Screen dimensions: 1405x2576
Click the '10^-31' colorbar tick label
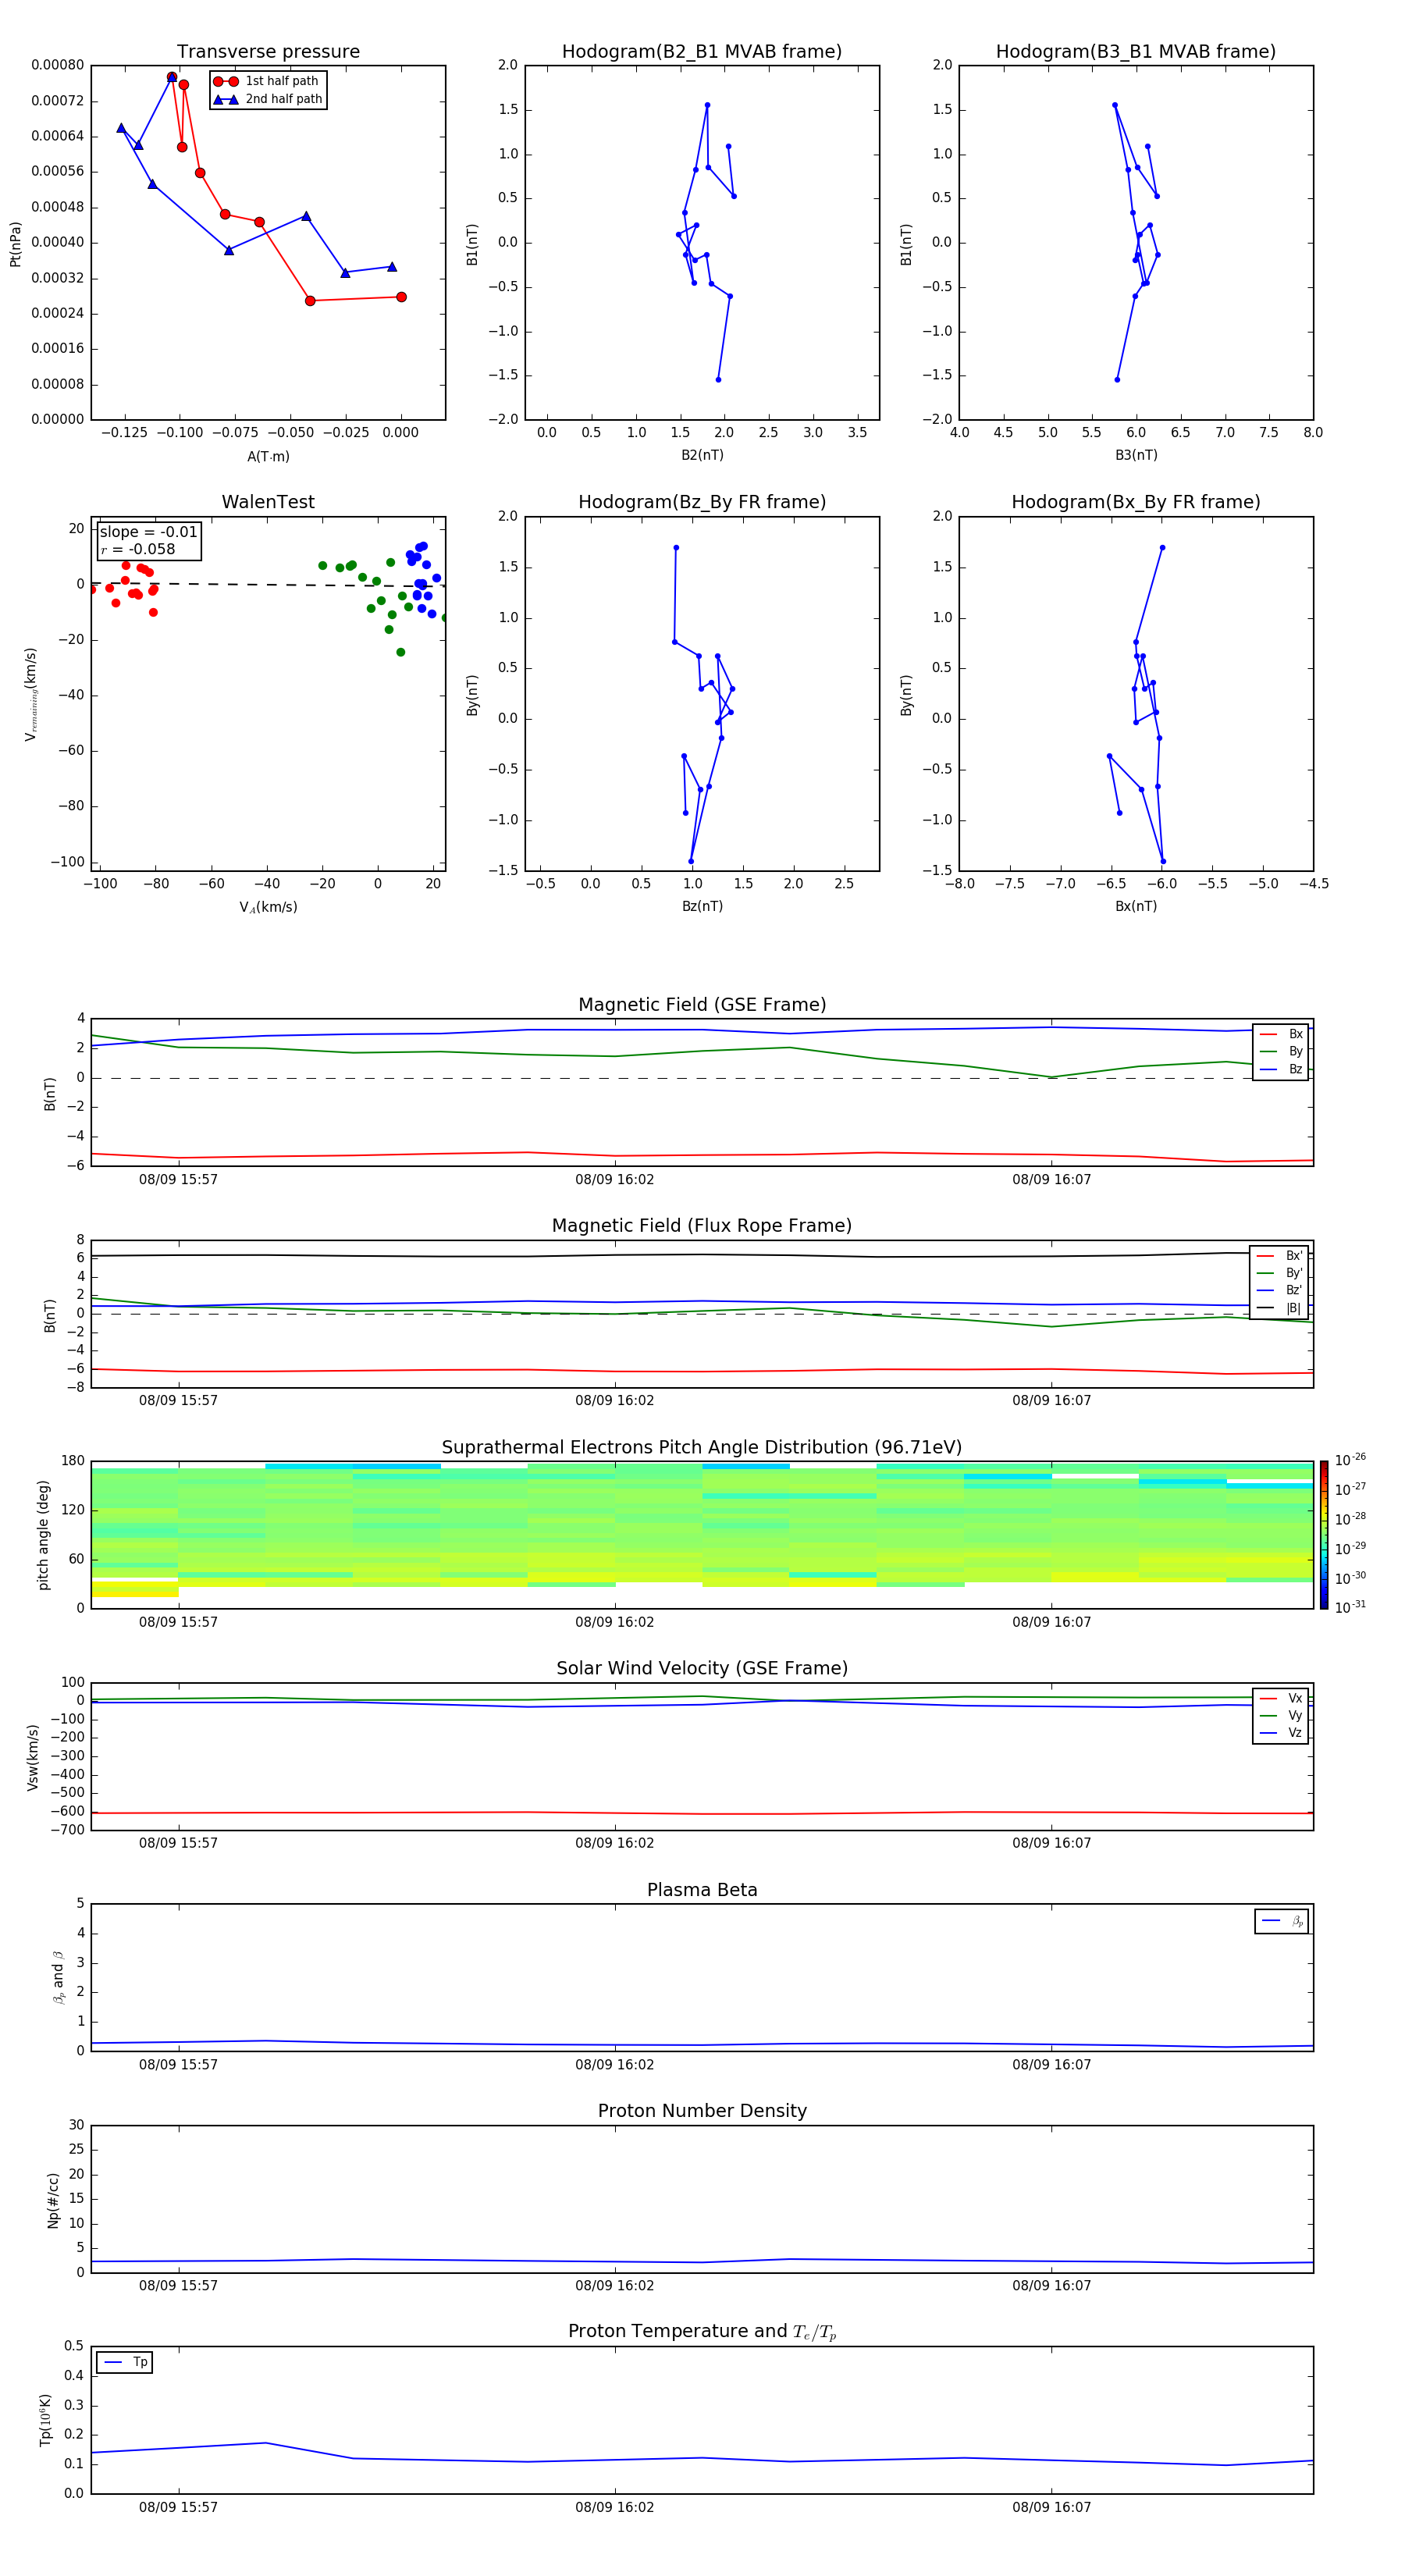coord(1350,1607)
